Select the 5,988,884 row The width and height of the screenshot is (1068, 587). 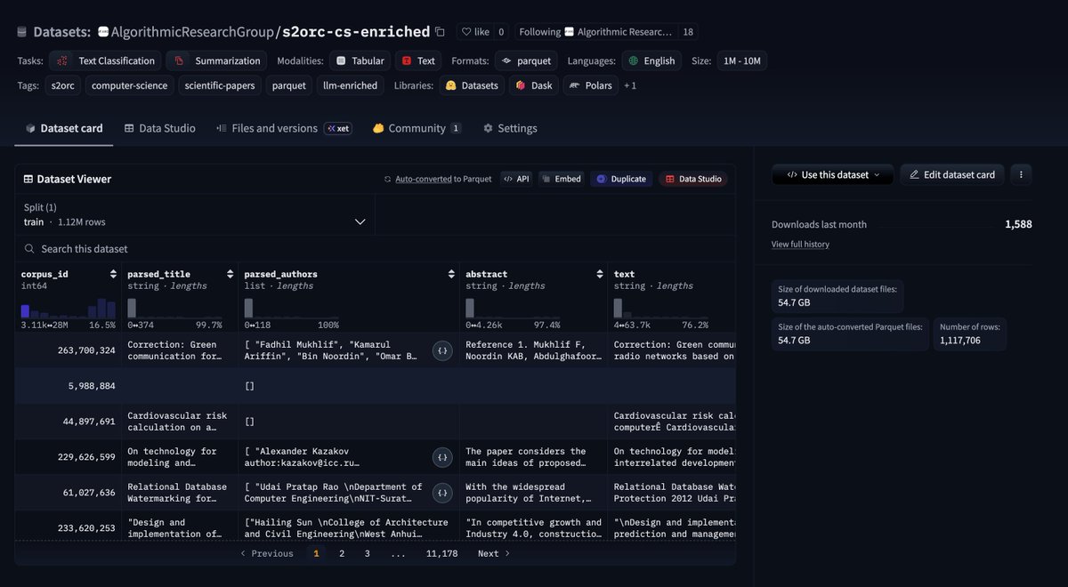(376, 386)
